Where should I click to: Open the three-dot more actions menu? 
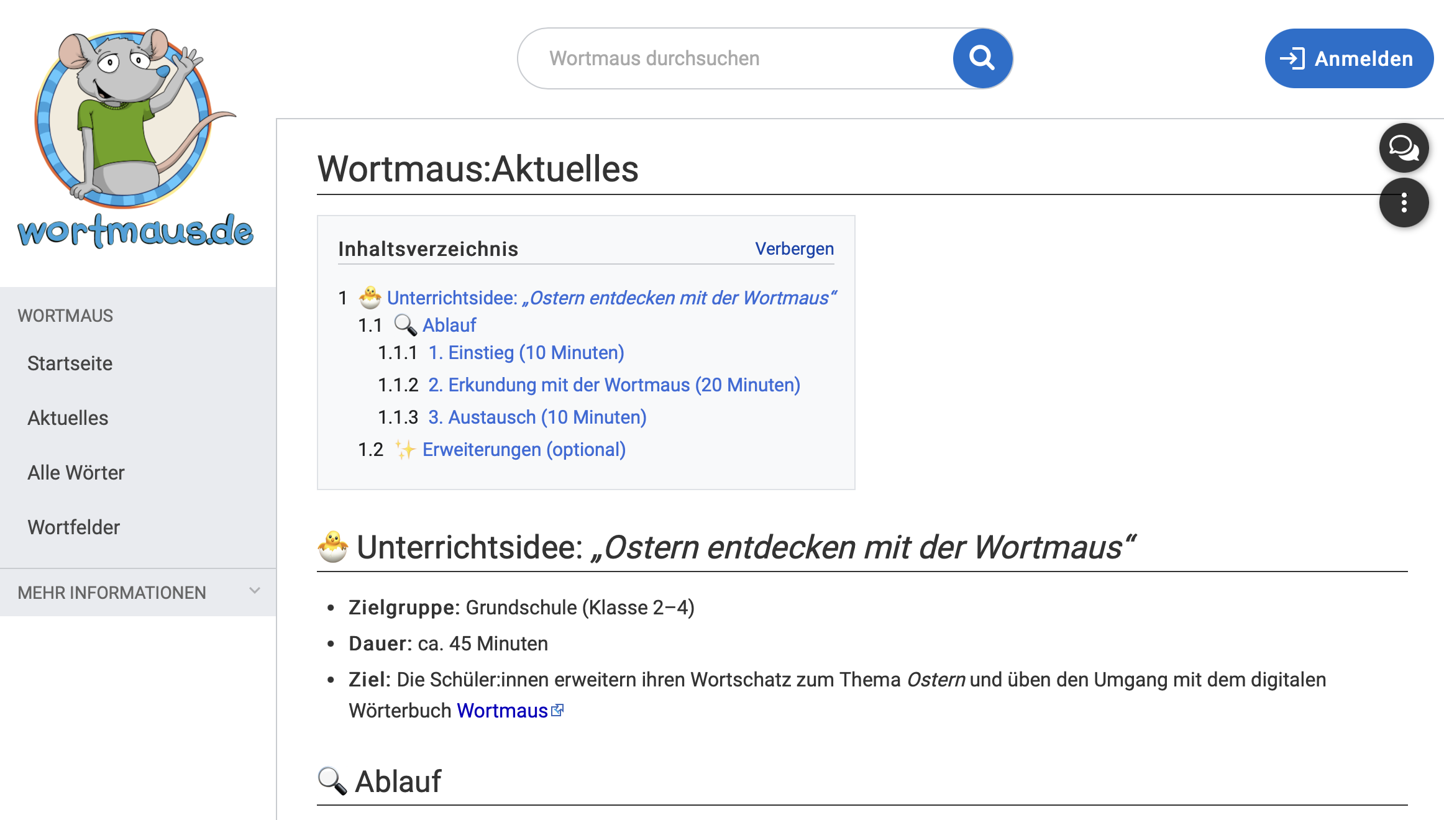[1403, 203]
